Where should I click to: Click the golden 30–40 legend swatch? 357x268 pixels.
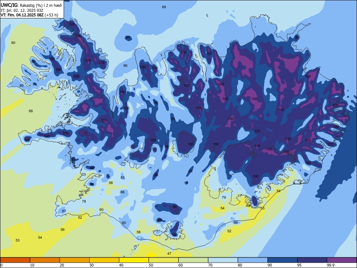104,260
